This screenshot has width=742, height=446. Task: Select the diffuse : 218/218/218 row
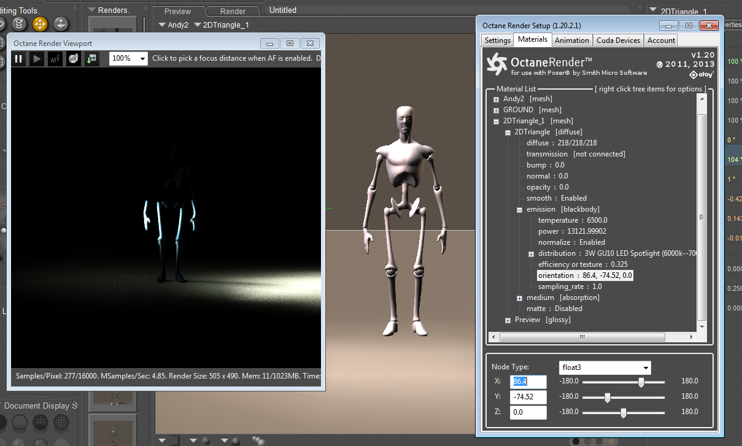click(562, 143)
